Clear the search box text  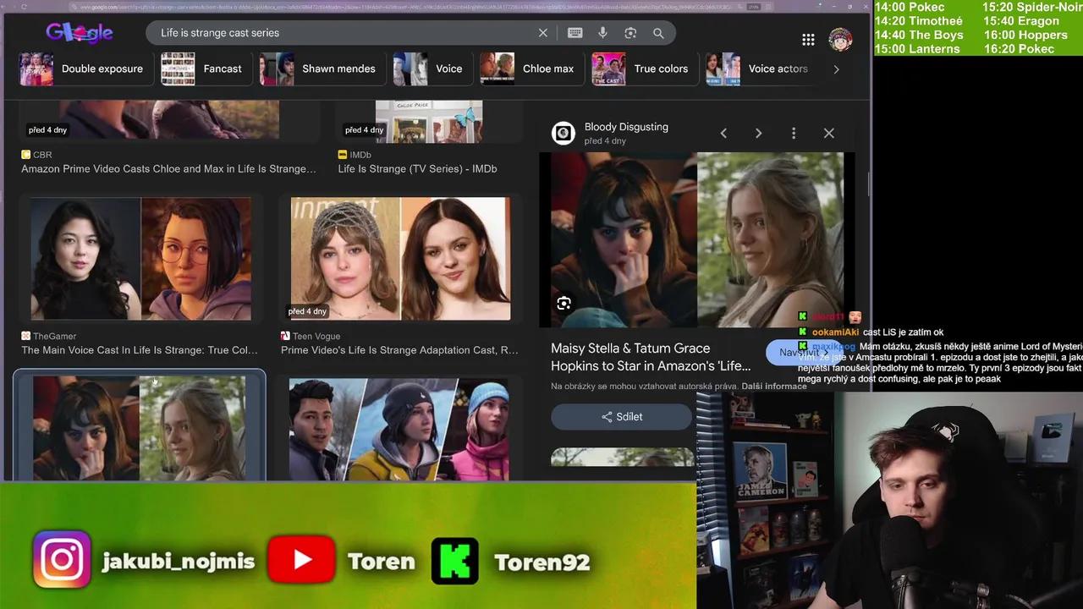coord(543,33)
